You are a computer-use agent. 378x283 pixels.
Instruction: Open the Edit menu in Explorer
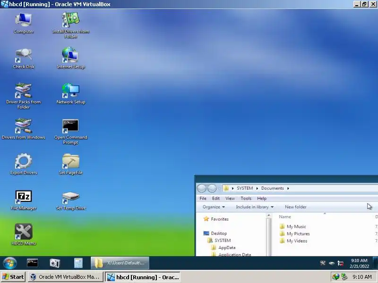point(216,198)
